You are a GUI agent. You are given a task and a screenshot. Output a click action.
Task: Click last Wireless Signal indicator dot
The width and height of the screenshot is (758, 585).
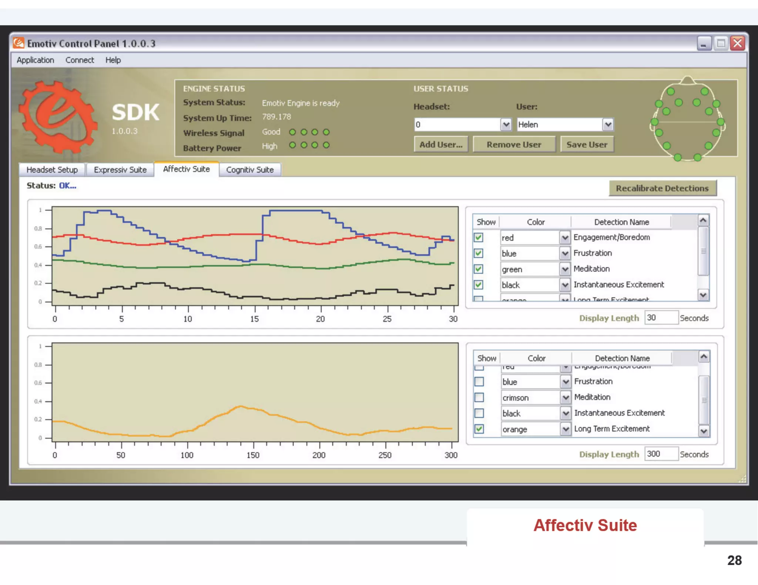click(x=326, y=132)
